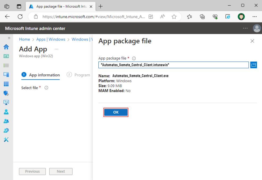
Task: Open the file browse folder icon
Action: click(x=254, y=65)
